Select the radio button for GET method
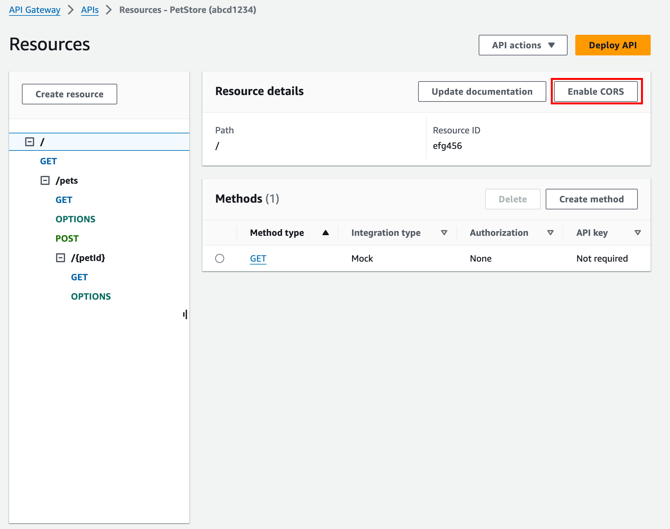Viewport: 670px width, 529px height. tap(220, 258)
